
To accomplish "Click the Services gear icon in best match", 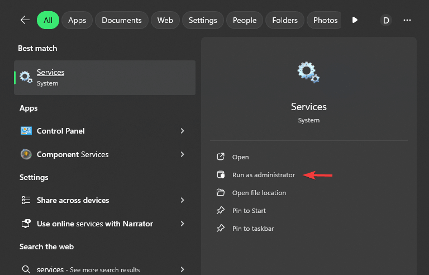I will pyautogui.click(x=26, y=77).
